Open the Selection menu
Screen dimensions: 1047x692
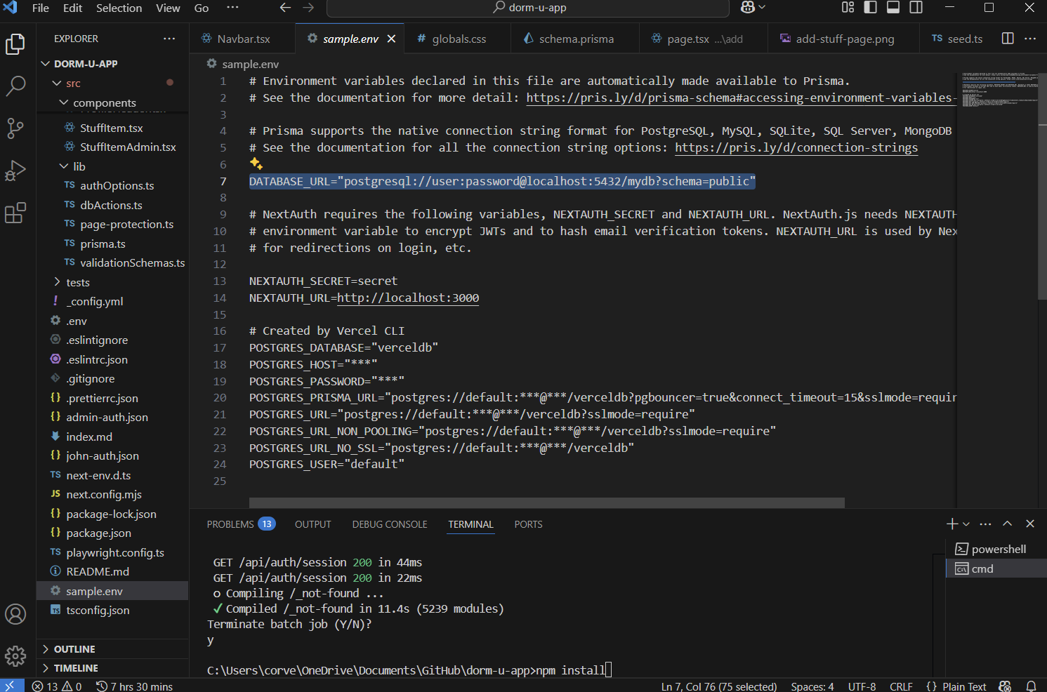click(119, 8)
